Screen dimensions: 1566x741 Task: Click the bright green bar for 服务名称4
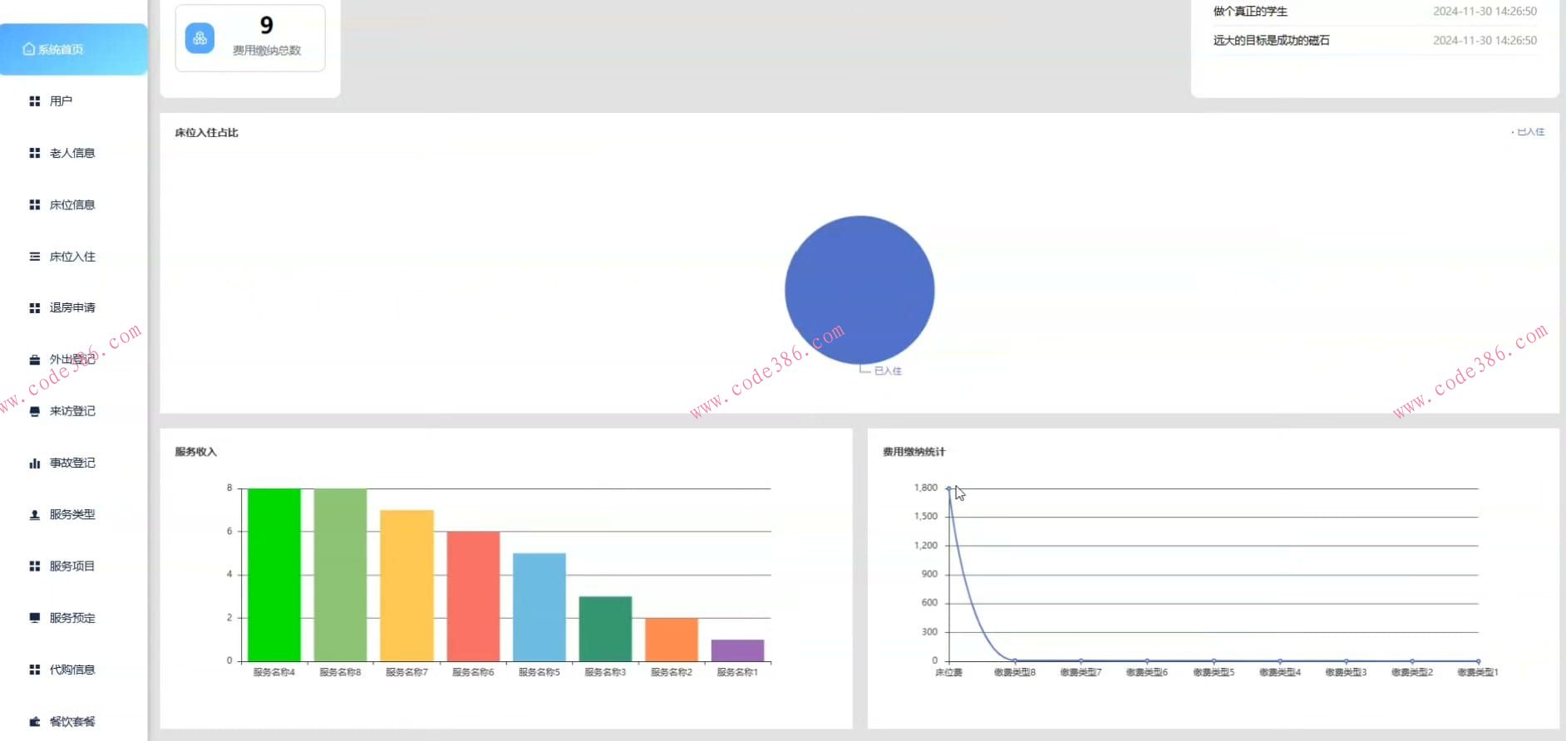[x=274, y=575]
